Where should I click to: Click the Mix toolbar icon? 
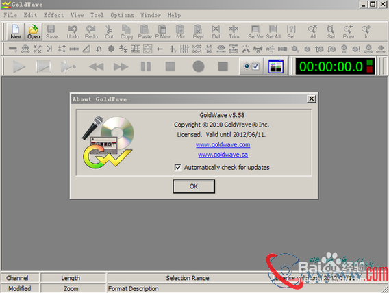[x=180, y=31]
